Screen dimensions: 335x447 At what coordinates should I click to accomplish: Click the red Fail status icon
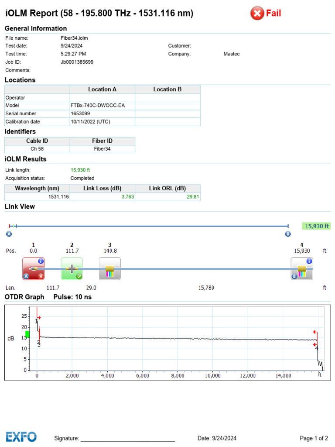click(x=257, y=13)
